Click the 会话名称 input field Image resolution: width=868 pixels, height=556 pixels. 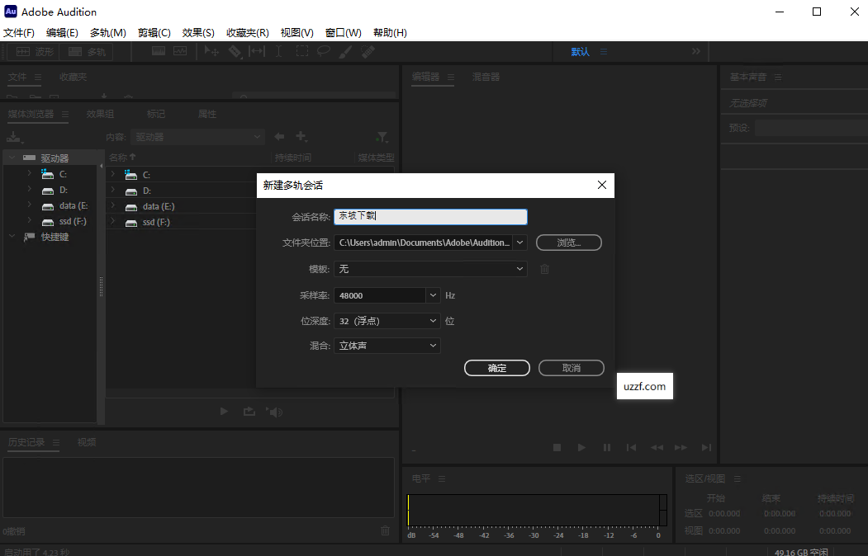pos(429,216)
